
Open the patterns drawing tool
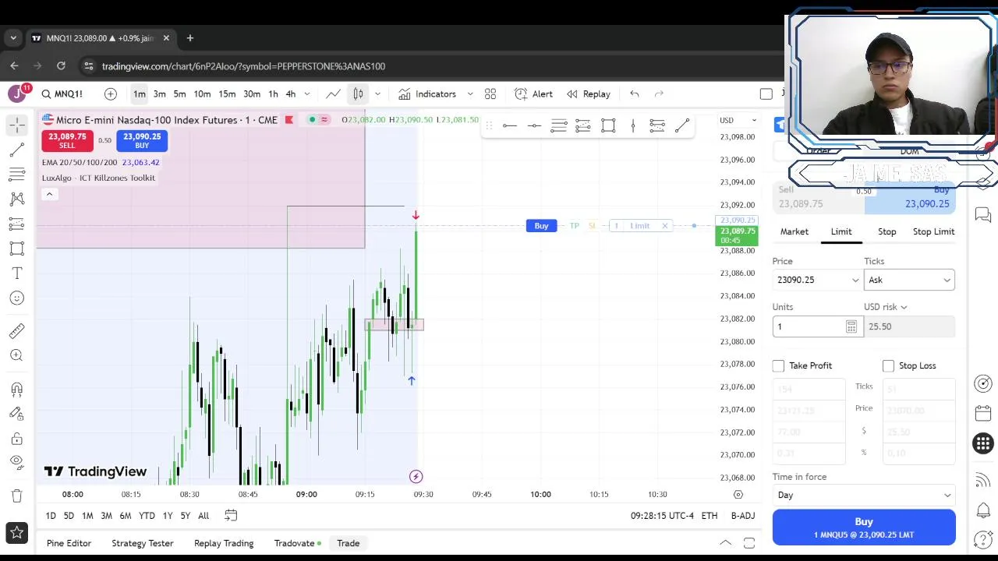17,199
